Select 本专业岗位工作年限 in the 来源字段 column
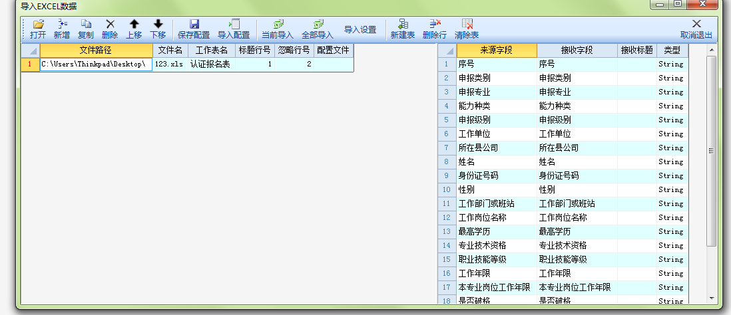Image resolution: width=731 pixels, height=315 pixels. pos(497,288)
